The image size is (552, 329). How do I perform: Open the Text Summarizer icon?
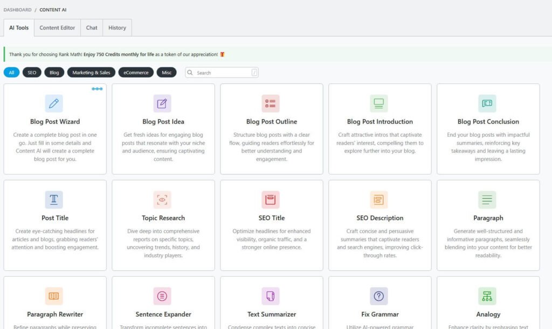271,296
